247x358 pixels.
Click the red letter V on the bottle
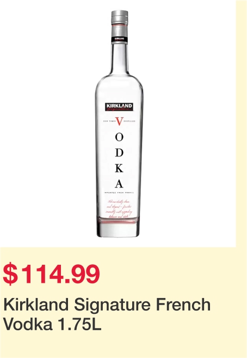(119, 122)
